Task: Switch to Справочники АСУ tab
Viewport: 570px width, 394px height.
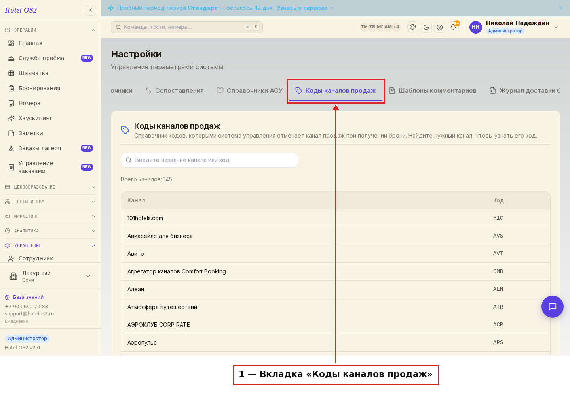Action: click(x=249, y=90)
